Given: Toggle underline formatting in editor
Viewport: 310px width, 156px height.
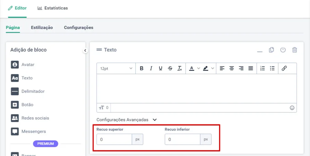Looking at the screenshot, I should tap(161, 69).
